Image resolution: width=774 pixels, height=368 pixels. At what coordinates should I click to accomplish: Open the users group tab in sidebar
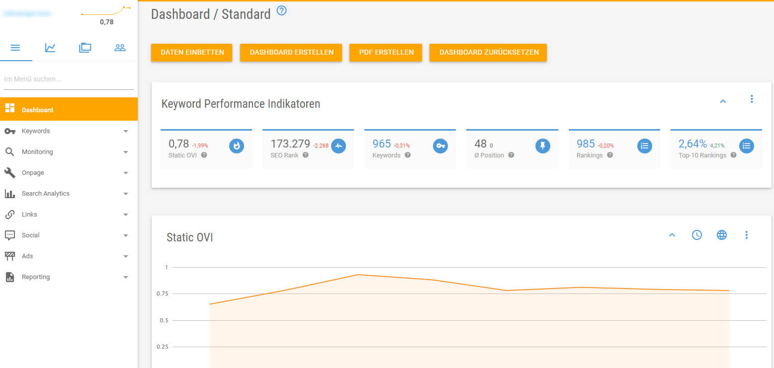[x=120, y=48]
